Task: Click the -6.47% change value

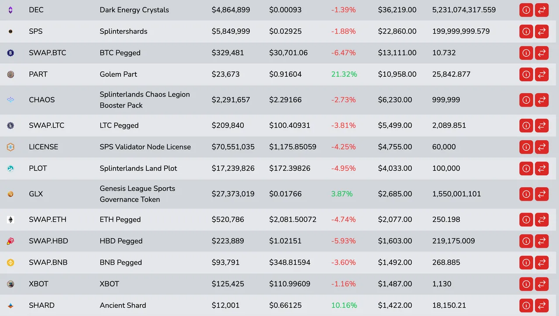Action: [x=343, y=53]
